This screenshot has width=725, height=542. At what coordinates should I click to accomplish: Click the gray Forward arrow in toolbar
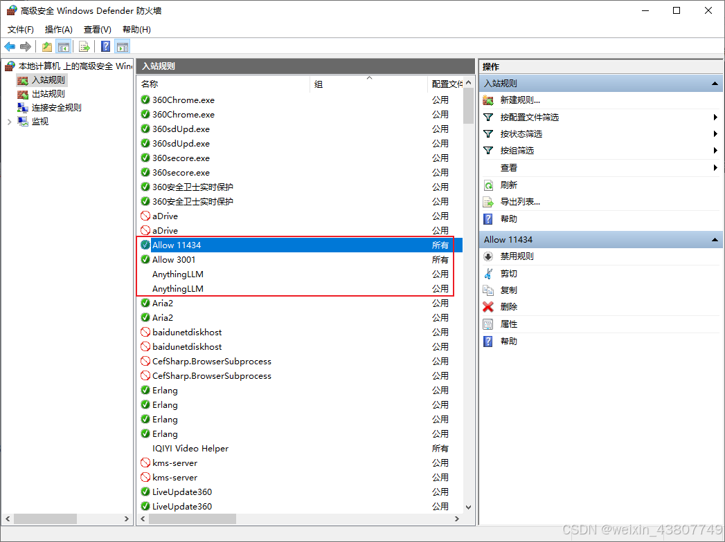(x=26, y=46)
